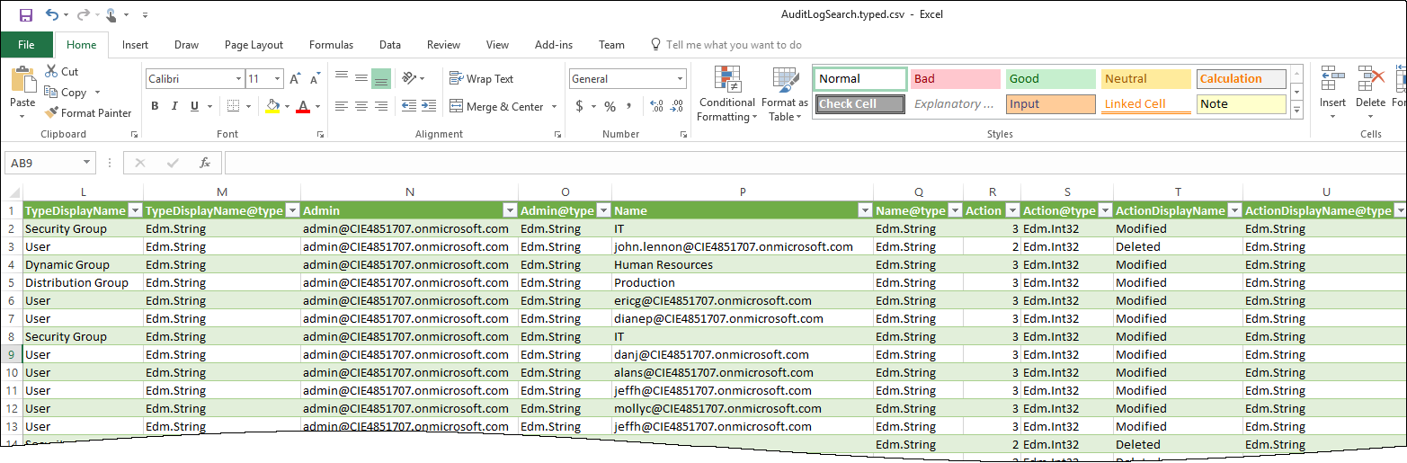The width and height of the screenshot is (1407, 463).
Task: Click the Save icon in title bar
Action: coord(25,14)
